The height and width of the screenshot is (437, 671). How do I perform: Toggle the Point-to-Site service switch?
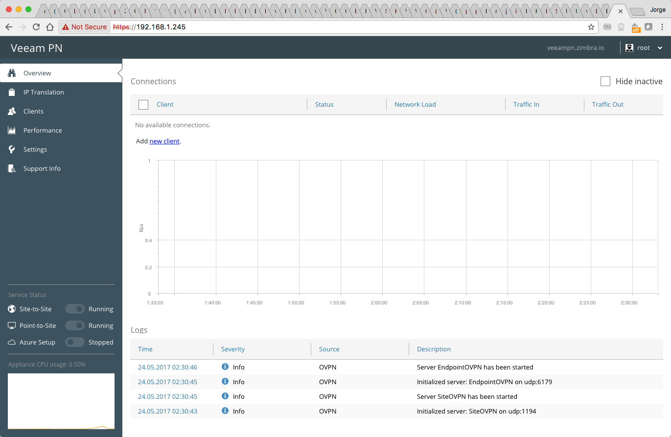tap(75, 325)
